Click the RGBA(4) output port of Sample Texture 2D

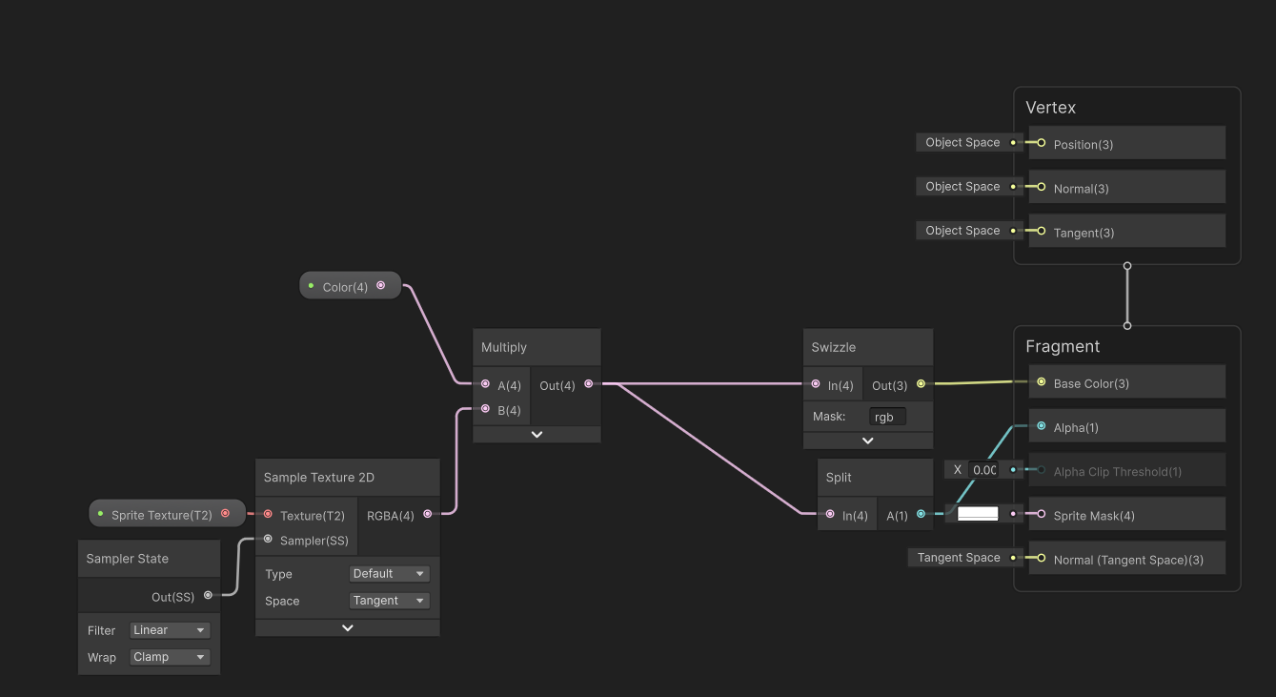426,514
